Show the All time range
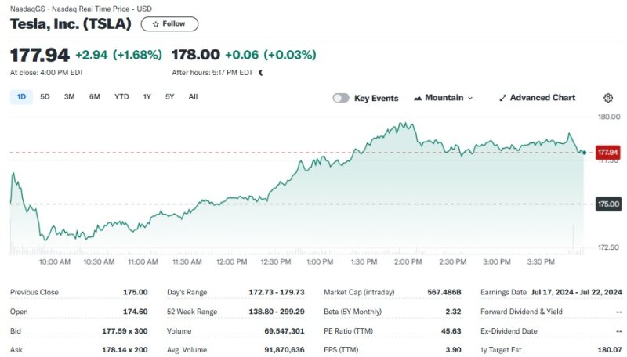The width and height of the screenshot is (627, 357). click(x=193, y=97)
